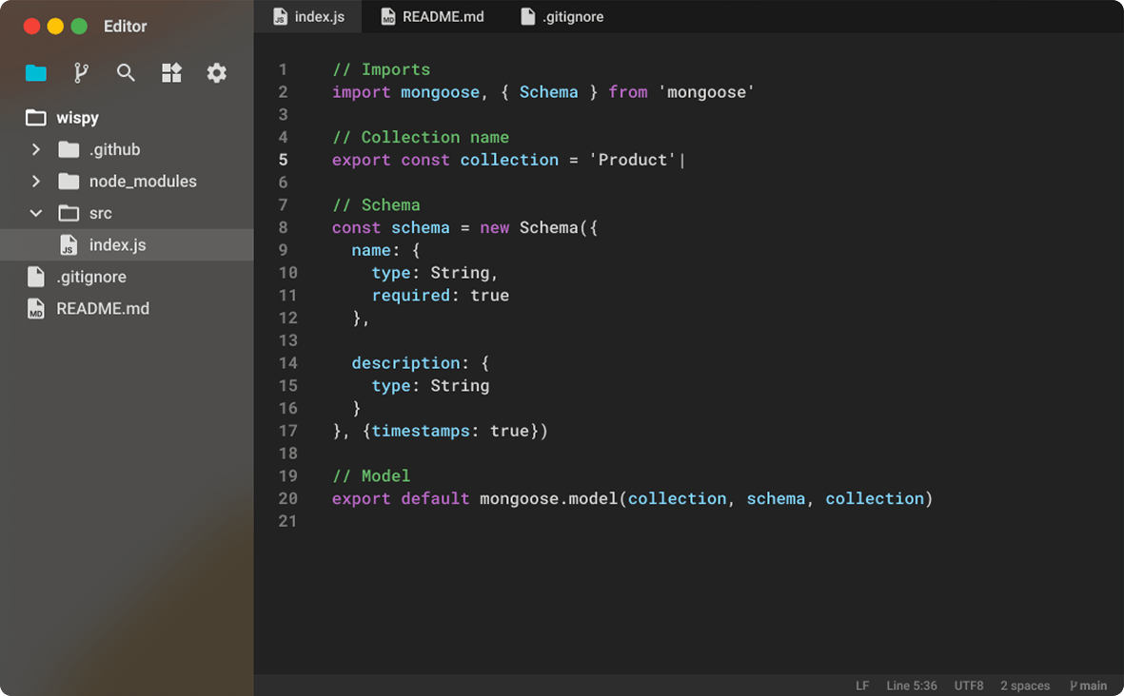Click line number 14 in the gutter
The width and height of the screenshot is (1124, 696).
[288, 363]
